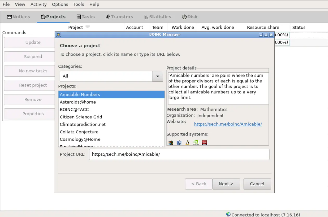Open the Tools menu
The image size is (328, 217).
tap(79, 4)
